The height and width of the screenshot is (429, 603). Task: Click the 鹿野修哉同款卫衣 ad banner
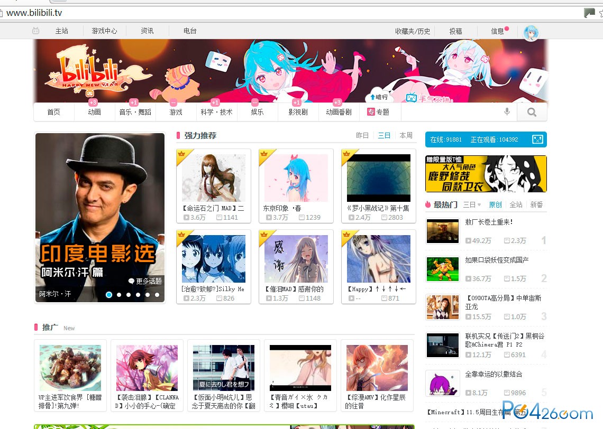tap(486, 174)
